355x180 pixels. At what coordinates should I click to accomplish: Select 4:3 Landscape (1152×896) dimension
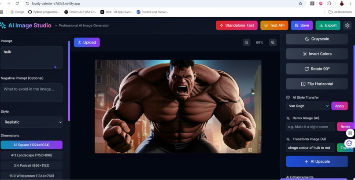[x=31, y=155]
